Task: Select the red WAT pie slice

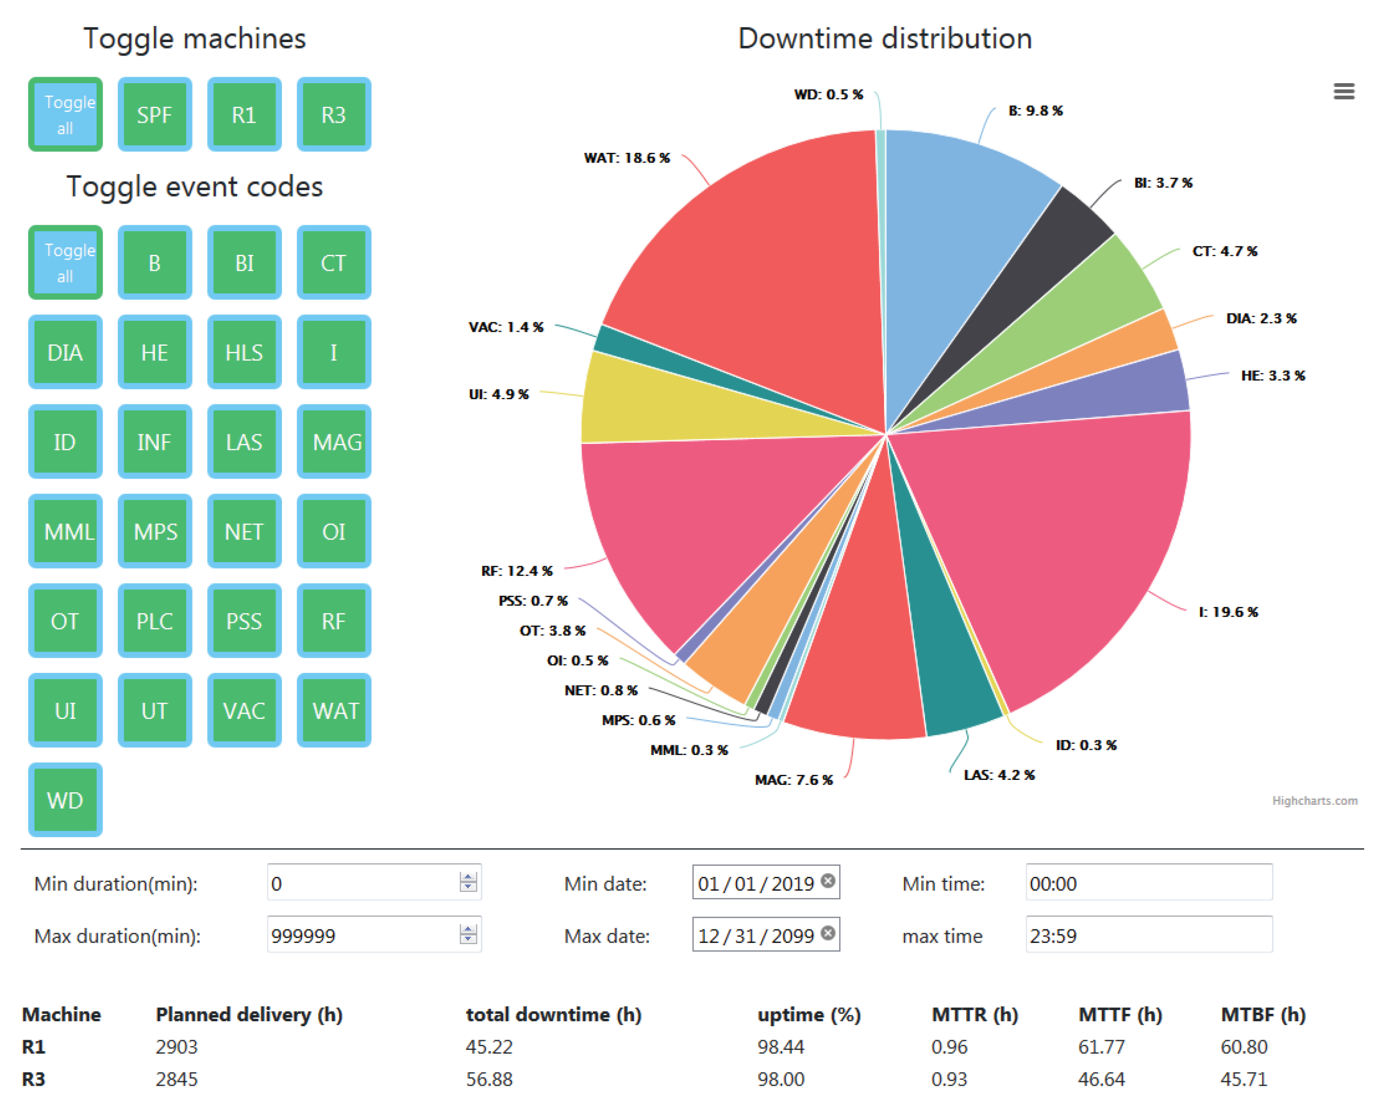Action: tap(760, 271)
